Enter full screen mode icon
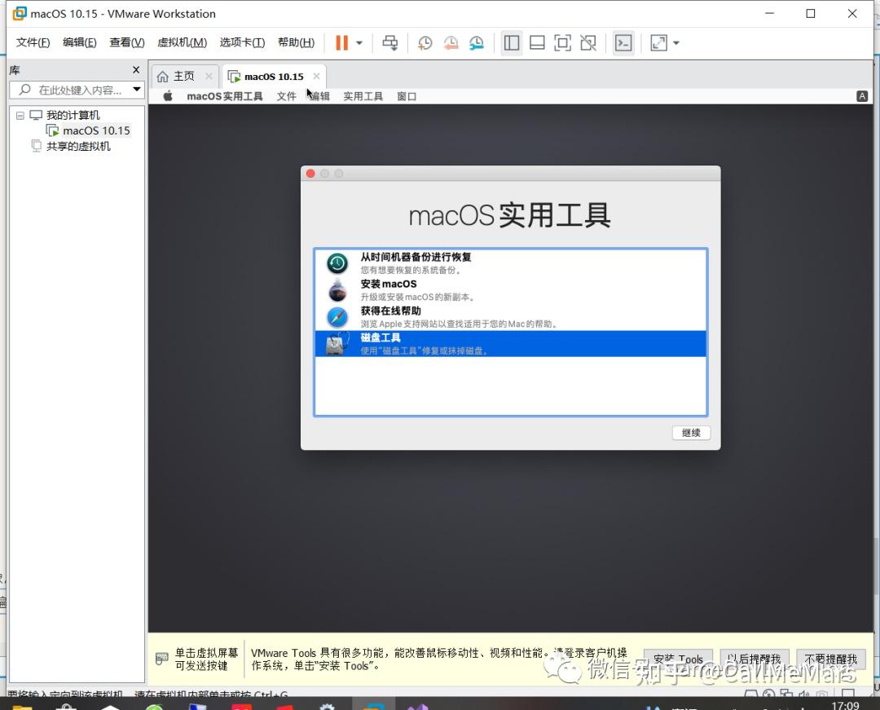Screen dimensions: 880x710 pos(562,42)
